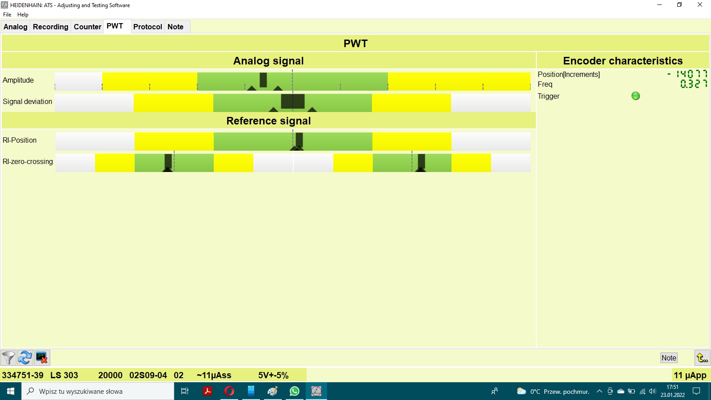This screenshot has height=400, width=711.
Task: Click the 'Trigger' label
Action: [x=548, y=96]
